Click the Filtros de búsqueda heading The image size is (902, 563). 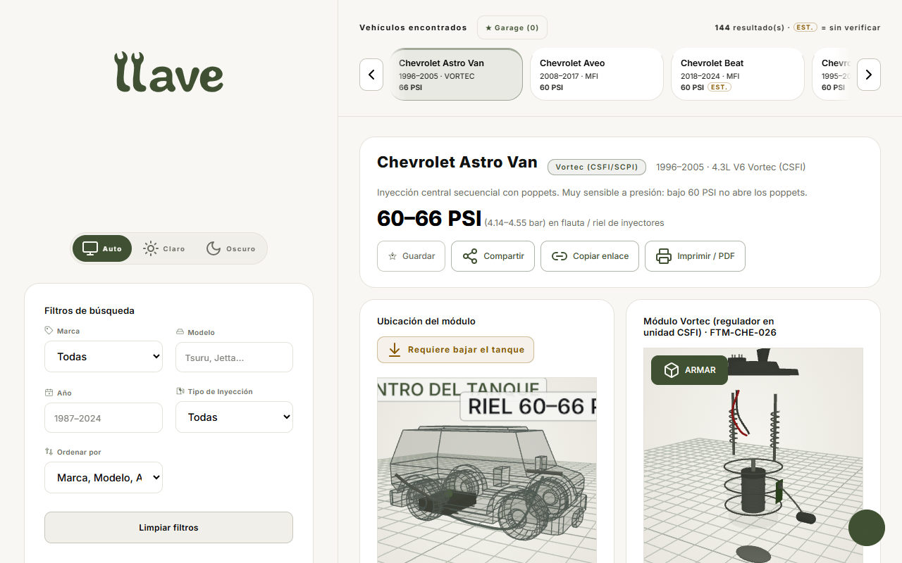(x=89, y=310)
